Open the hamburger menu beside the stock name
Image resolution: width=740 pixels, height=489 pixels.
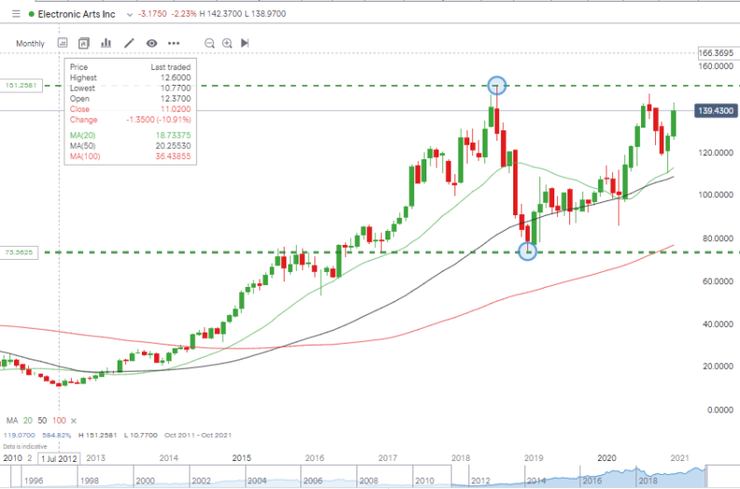14,15
